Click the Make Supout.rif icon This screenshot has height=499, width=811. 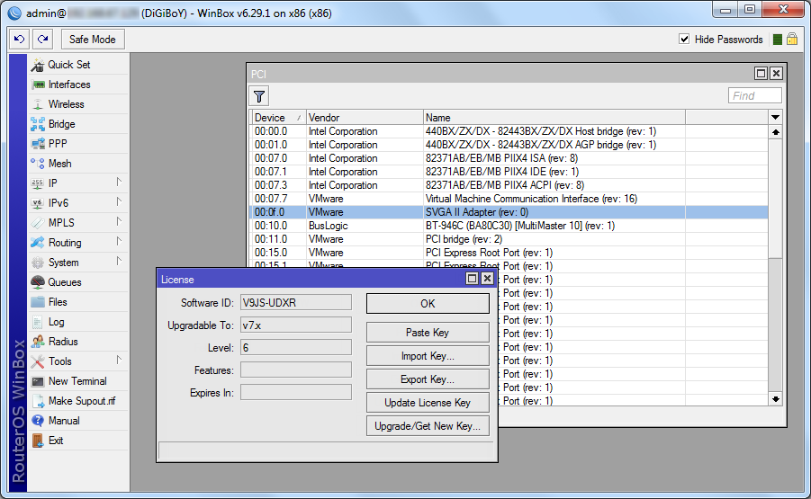coord(39,401)
